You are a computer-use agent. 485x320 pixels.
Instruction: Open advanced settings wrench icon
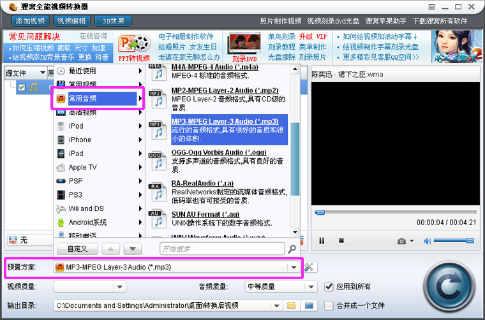click(309, 267)
